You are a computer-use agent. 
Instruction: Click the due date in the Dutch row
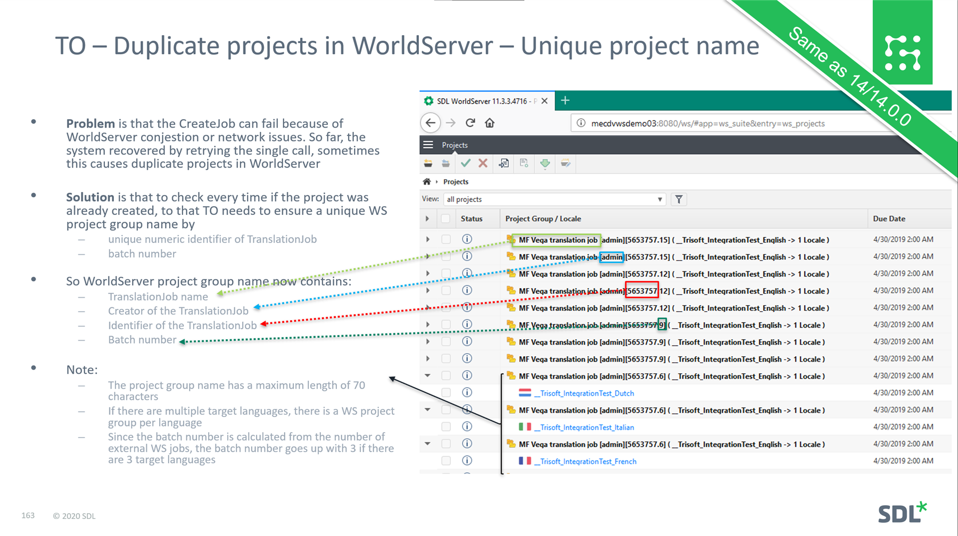903,392
